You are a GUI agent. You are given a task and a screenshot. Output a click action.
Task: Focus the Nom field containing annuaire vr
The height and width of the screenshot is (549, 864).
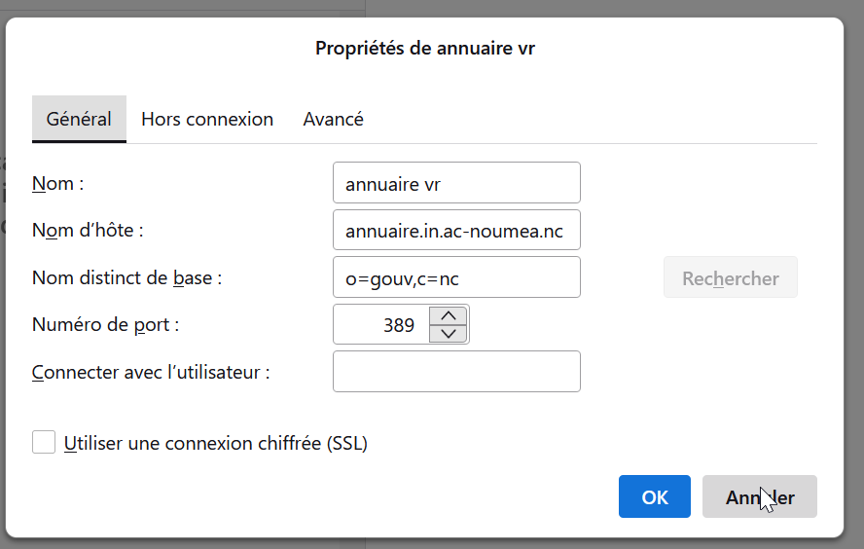[x=456, y=183]
